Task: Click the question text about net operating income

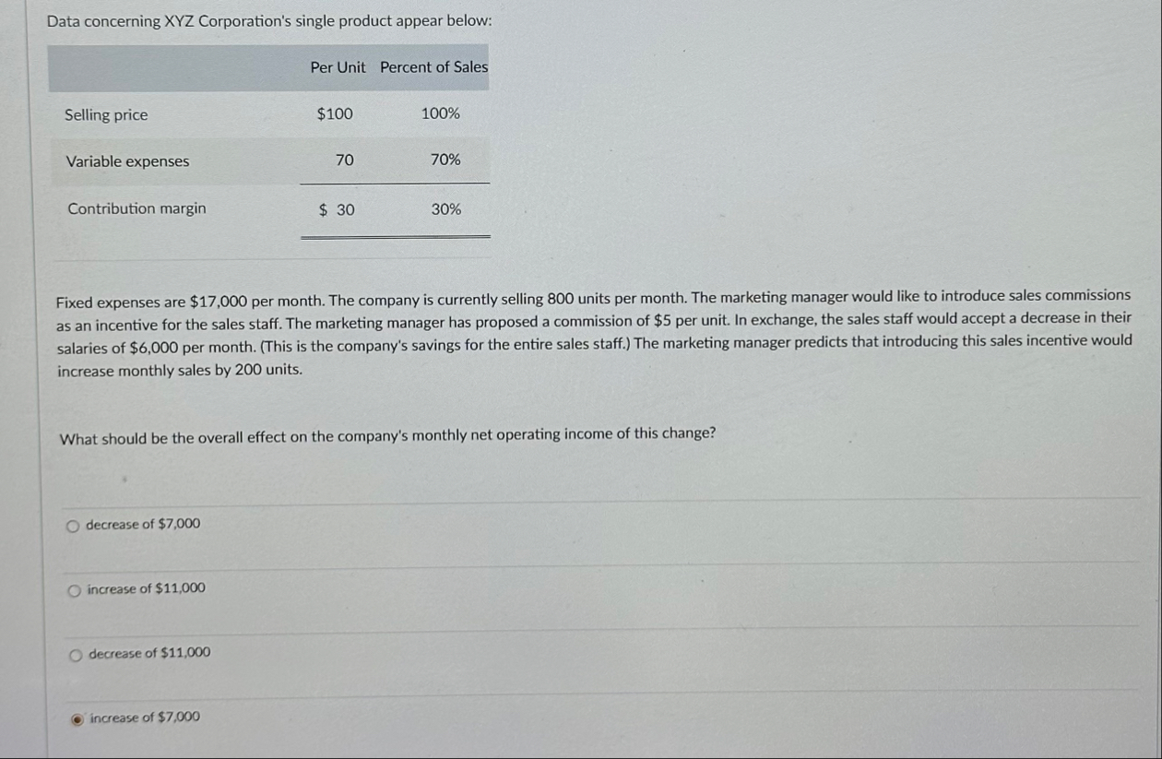Action: (386, 433)
